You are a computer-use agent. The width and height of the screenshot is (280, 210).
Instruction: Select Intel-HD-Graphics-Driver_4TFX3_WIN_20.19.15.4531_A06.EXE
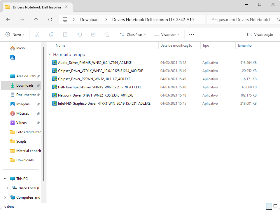tap(104, 103)
